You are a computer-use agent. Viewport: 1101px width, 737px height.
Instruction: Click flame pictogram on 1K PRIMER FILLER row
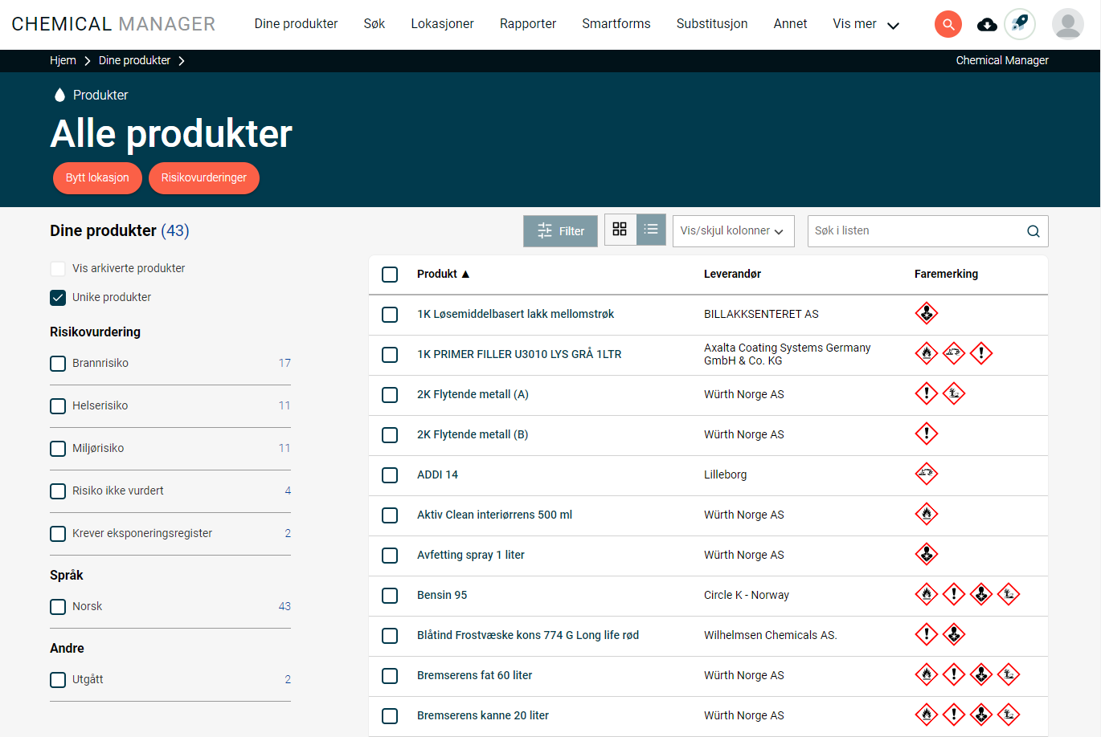927,353
